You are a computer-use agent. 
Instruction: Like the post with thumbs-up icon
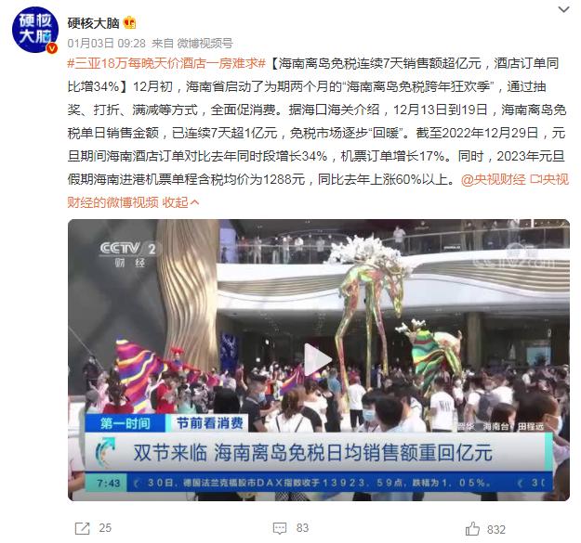coord(472,529)
